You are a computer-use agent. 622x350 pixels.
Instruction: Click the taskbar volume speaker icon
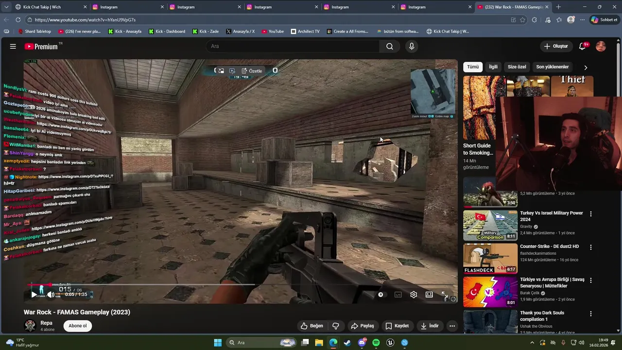coord(582,343)
